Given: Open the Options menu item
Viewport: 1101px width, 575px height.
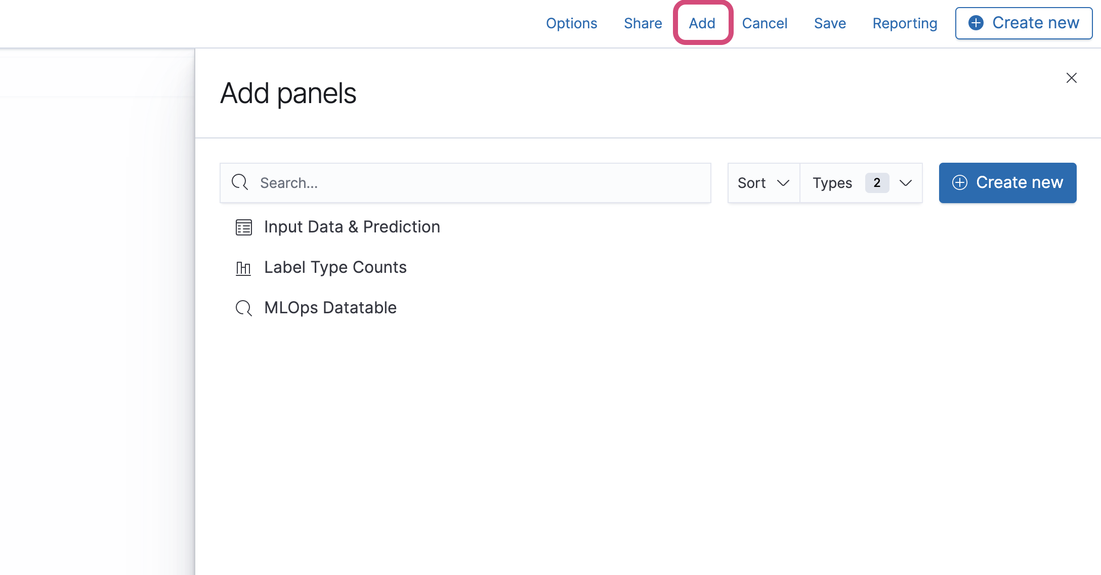Looking at the screenshot, I should [x=572, y=23].
